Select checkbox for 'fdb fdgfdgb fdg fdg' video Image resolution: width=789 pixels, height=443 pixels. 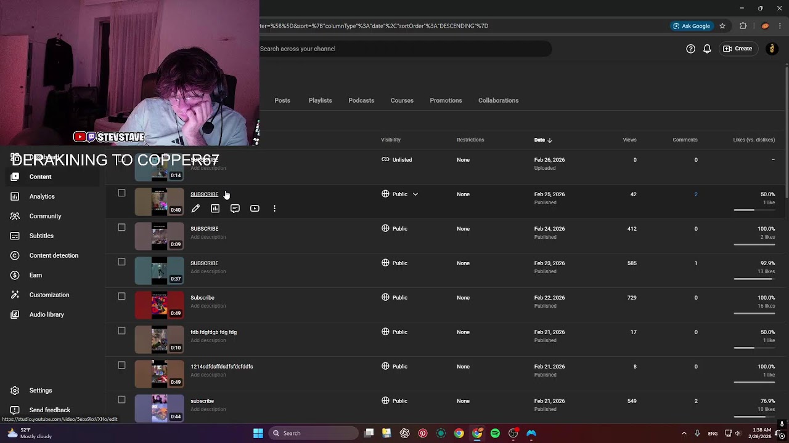tap(121, 331)
